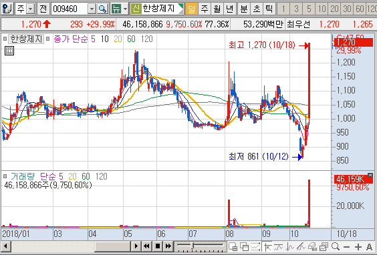This screenshot has height=255, width=377.
Task: Select the 초 second chart period
Action: coord(257,9)
